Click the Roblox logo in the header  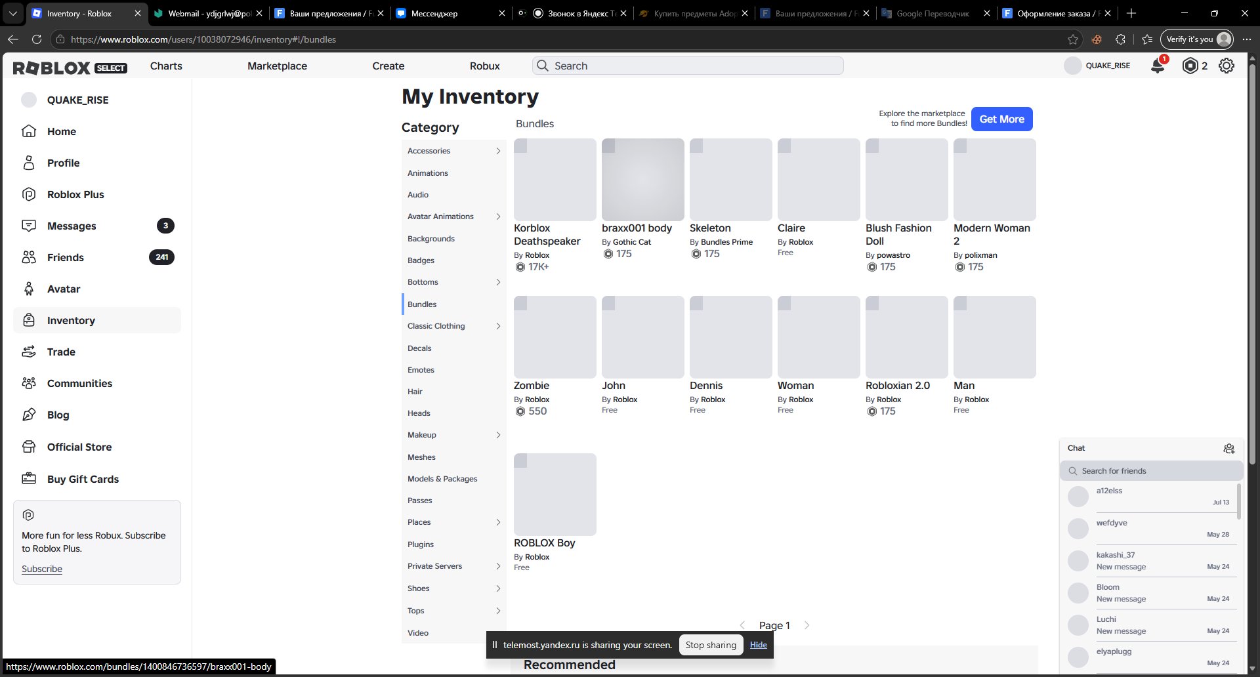pos(52,68)
